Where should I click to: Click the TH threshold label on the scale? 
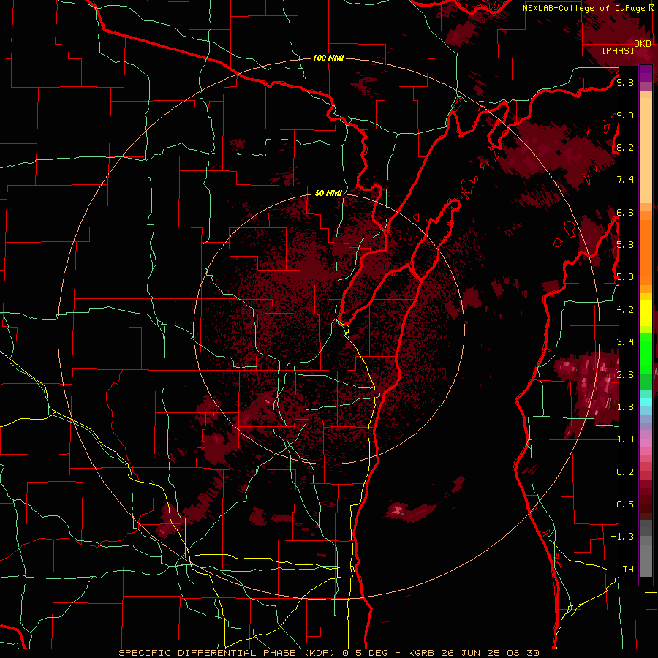[x=628, y=569]
